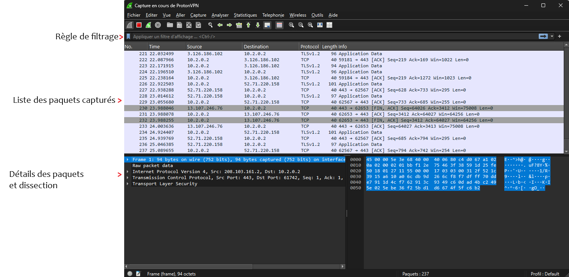
Task: Stop the packet capture
Action: (139, 25)
